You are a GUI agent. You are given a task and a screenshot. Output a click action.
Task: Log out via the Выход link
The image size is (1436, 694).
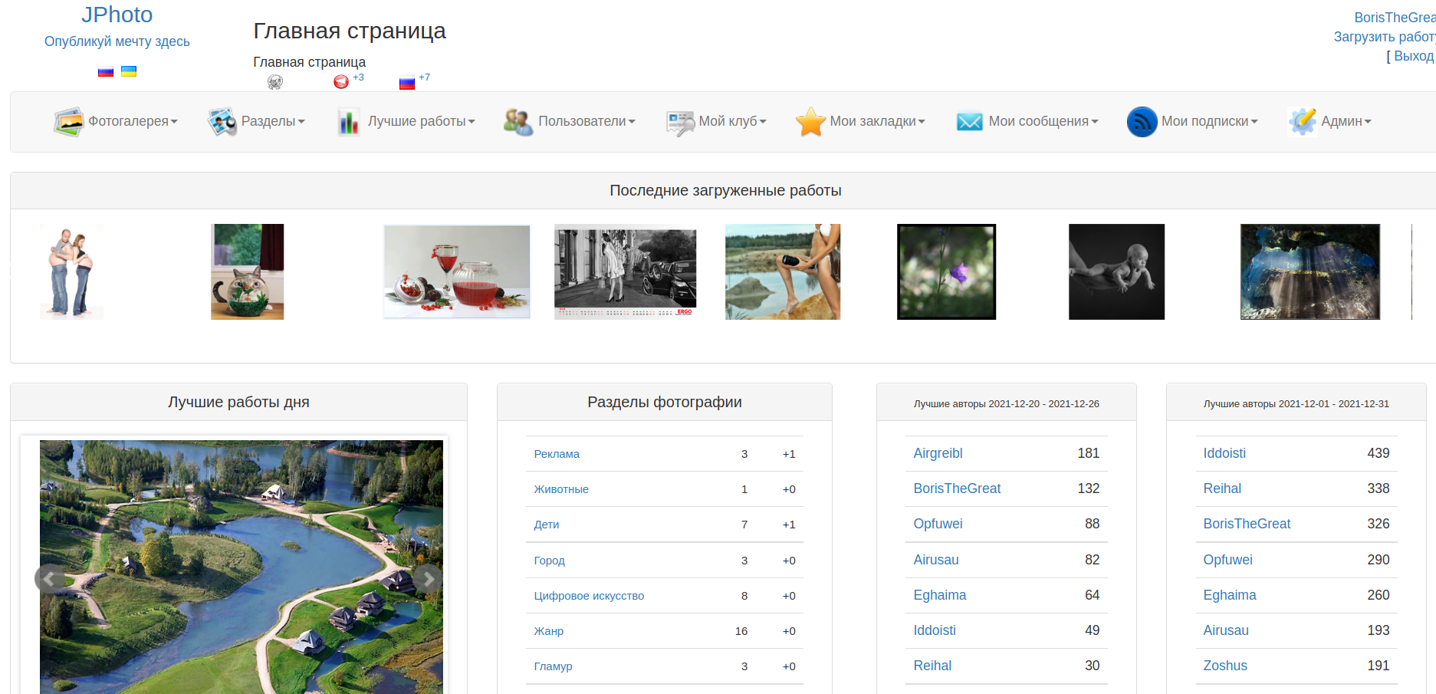tap(1415, 55)
